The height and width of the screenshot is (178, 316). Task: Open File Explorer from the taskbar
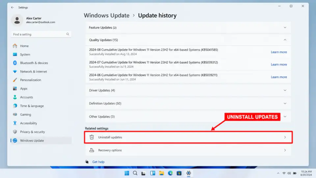(161, 173)
